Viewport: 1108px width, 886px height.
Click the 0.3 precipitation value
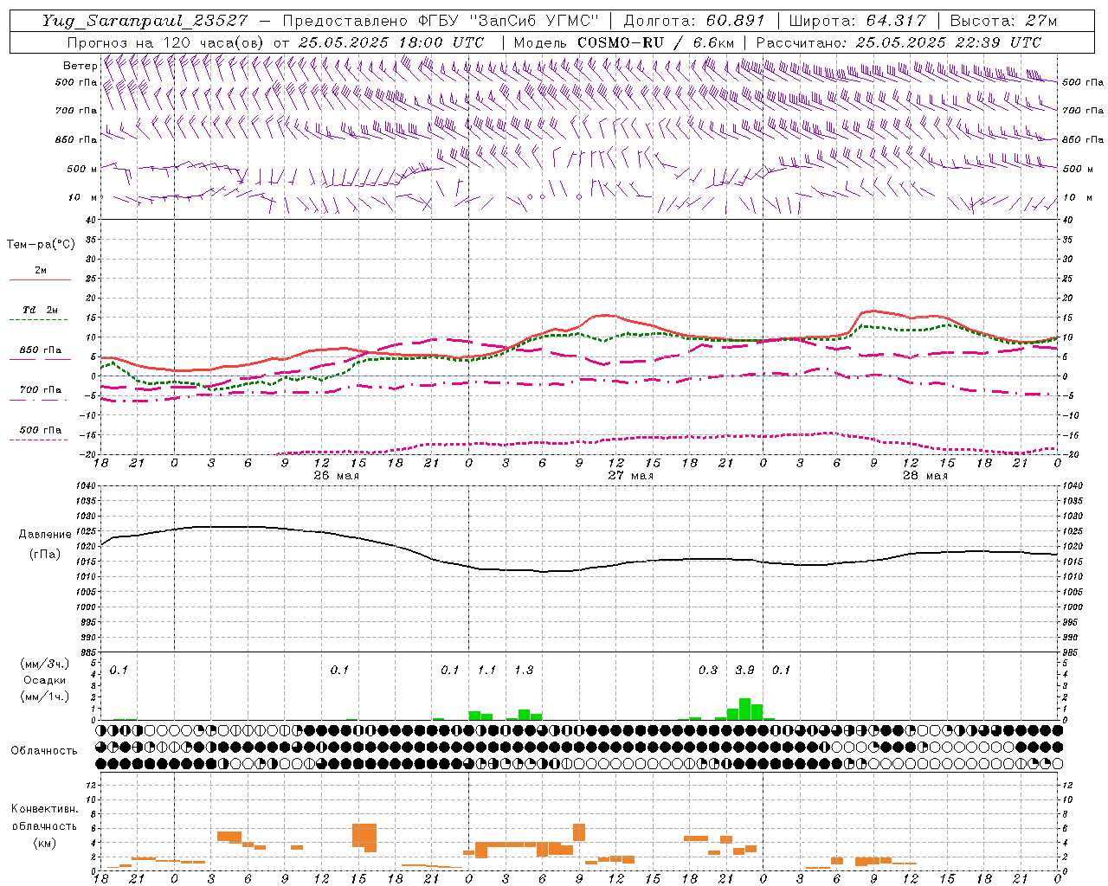708,670
